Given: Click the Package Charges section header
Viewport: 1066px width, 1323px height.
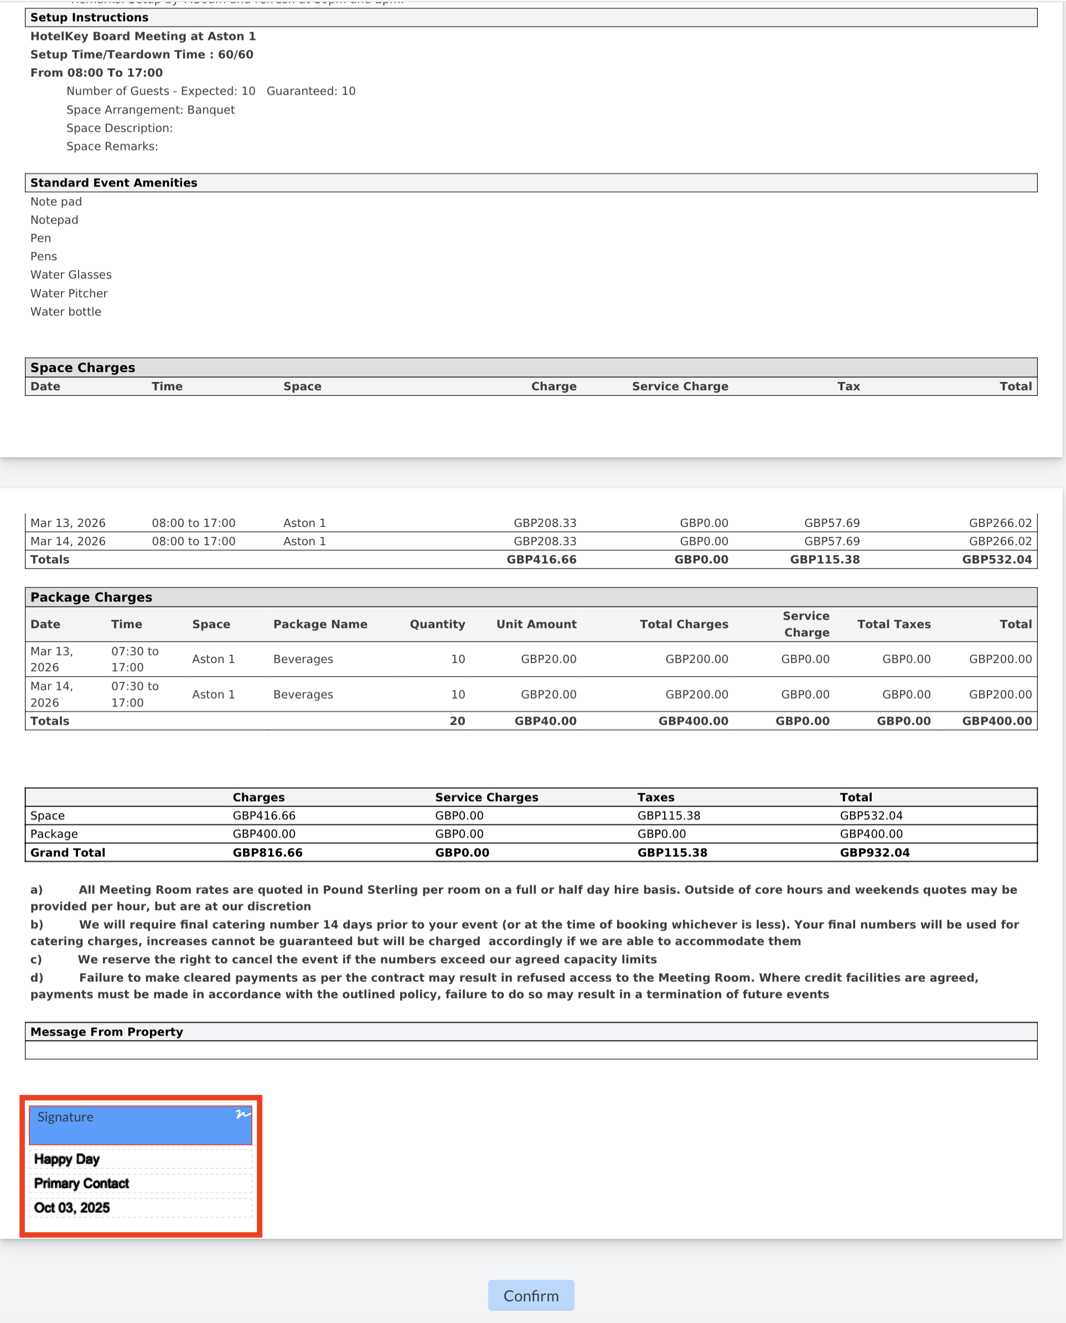Looking at the screenshot, I should [x=91, y=597].
